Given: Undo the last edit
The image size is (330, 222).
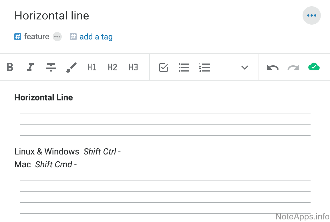Looking at the screenshot, I should (273, 68).
